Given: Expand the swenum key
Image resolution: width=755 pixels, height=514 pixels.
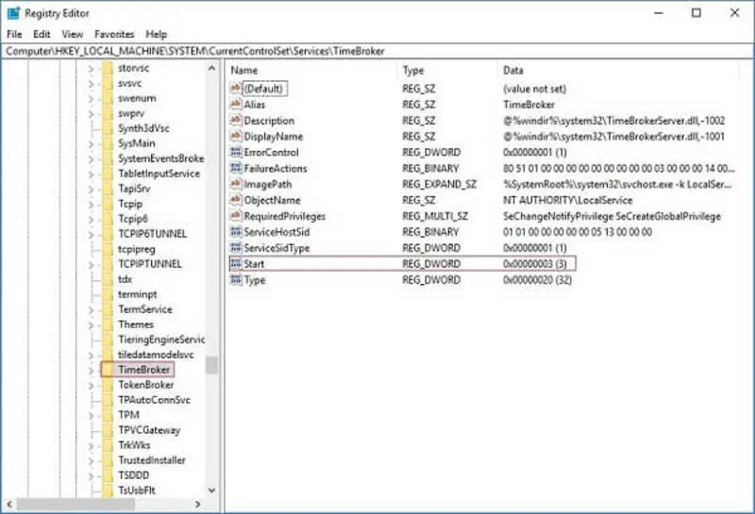Looking at the screenshot, I should click(x=91, y=99).
